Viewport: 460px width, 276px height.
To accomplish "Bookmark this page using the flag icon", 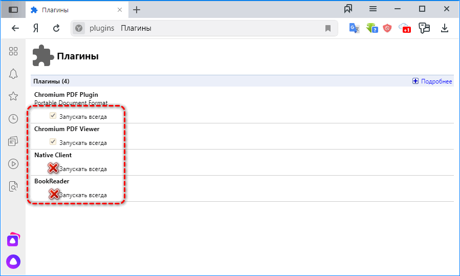I will pyautogui.click(x=328, y=28).
